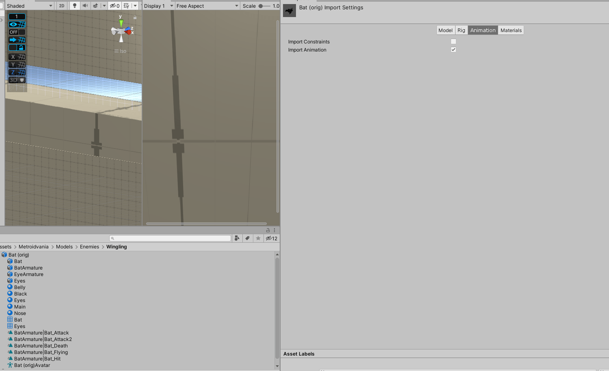Go to the Enemies folder in the breadcrumb
The height and width of the screenshot is (371, 609).
tap(89, 246)
